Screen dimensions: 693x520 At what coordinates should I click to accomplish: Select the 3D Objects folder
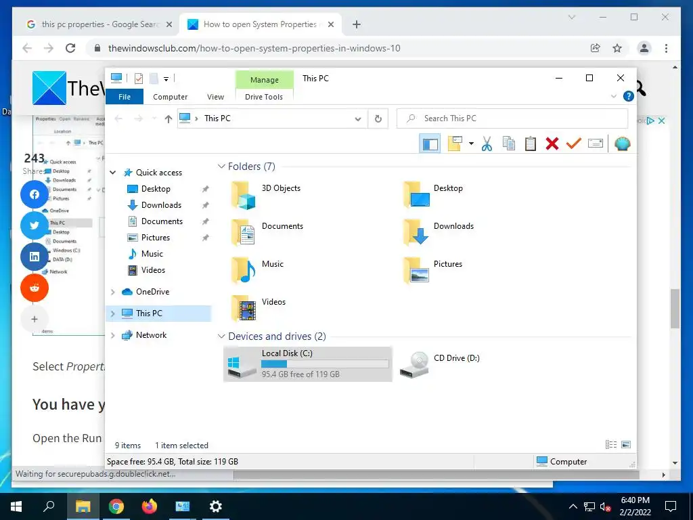click(266, 195)
